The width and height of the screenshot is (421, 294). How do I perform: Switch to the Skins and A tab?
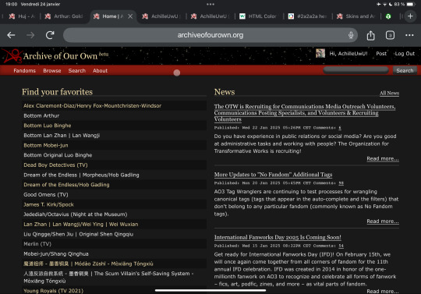(x=356, y=16)
